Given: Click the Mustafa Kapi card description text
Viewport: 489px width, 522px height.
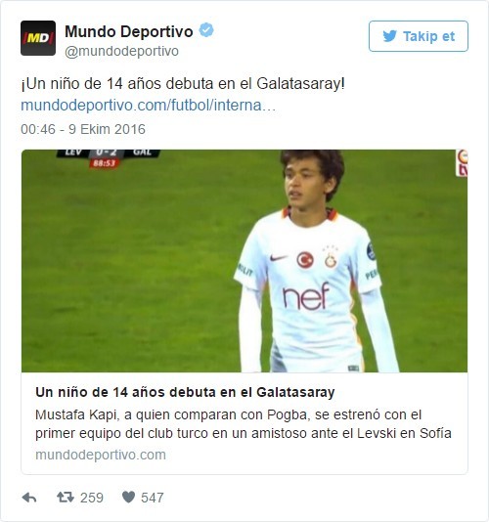Looking at the screenshot, I should [244, 424].
